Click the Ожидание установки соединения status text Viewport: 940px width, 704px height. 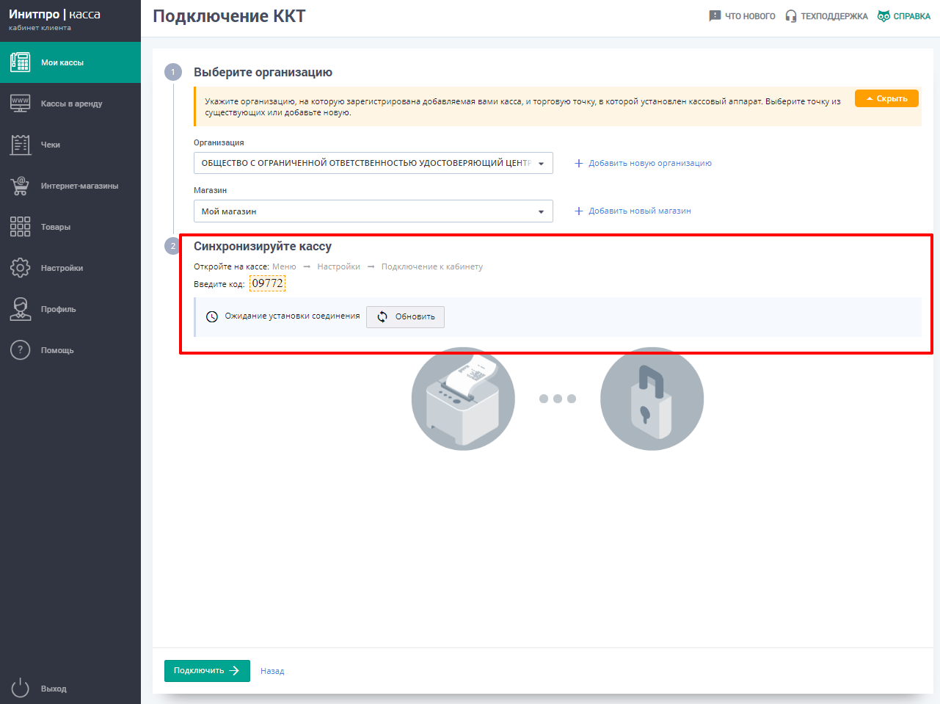coord(292,316)
